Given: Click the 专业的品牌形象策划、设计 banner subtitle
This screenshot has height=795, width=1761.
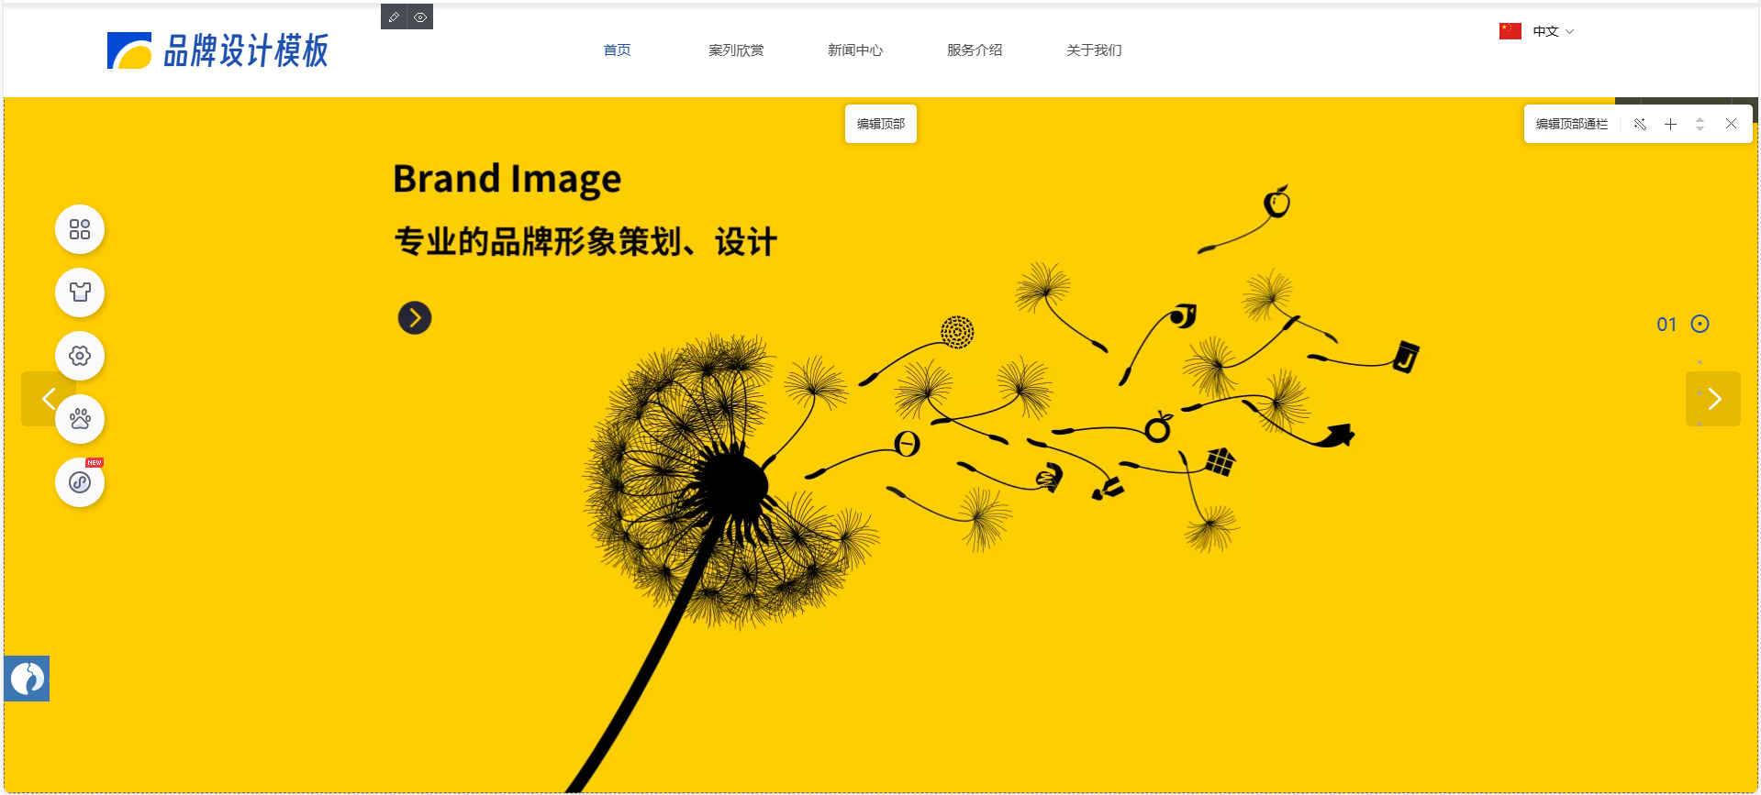Looking at the screenshot, I should pos(586,242).
